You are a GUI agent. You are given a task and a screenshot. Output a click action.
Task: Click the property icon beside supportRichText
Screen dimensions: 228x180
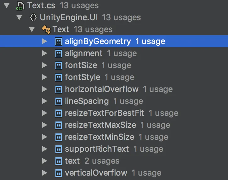(59, 149)
